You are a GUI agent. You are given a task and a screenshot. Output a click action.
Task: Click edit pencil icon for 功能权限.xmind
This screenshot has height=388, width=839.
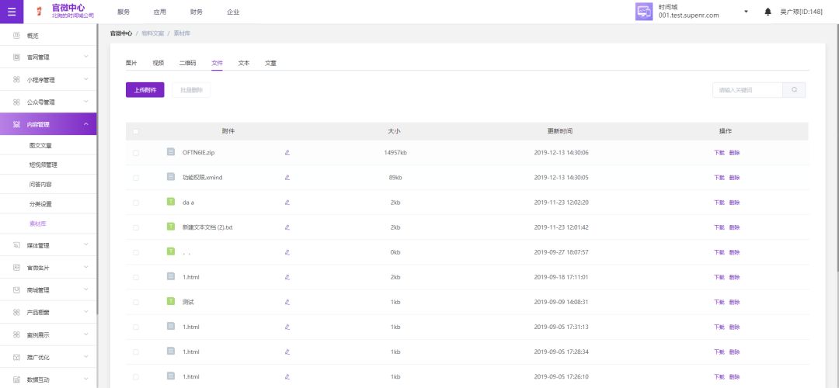[287, 178]
